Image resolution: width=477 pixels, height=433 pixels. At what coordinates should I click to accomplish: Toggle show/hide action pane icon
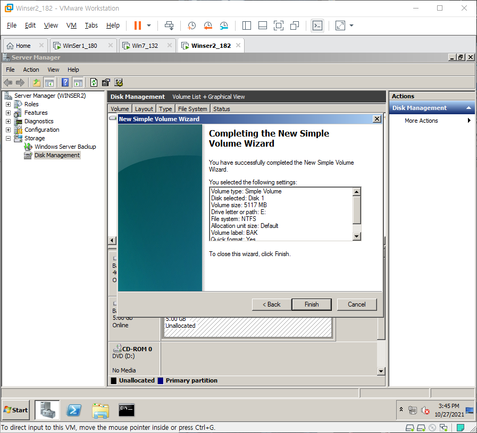[78, 82]
